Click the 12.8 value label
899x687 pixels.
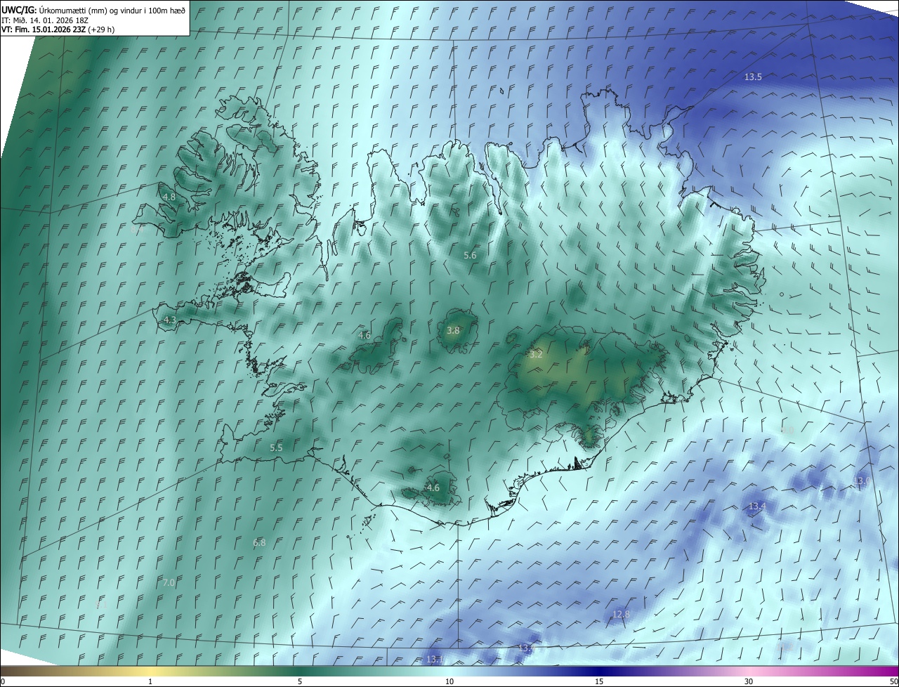621,614
